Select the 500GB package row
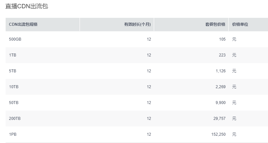Viewport: 268px width, 143px height. pyautogui.click(x=137, y=39)
